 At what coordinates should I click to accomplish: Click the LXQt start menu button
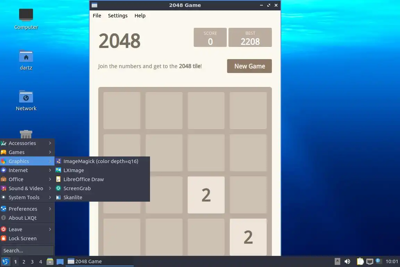(x=5, y=261)
